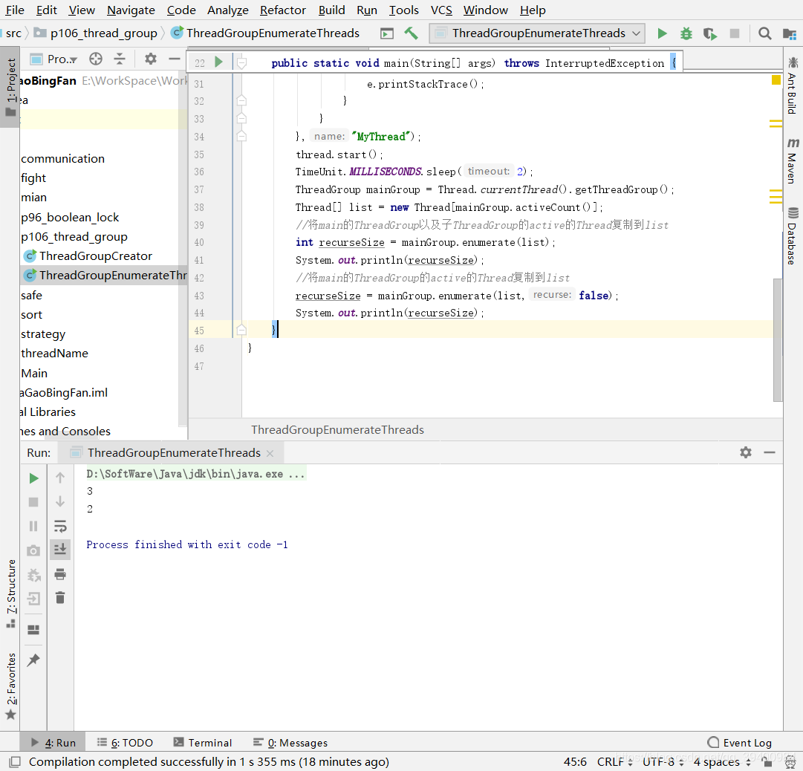Run ThreadGroupEnumerateThreads from the main toolbar
Image resolution: width=803 pixels, height=771 pixels.
(x=662, y=33)
